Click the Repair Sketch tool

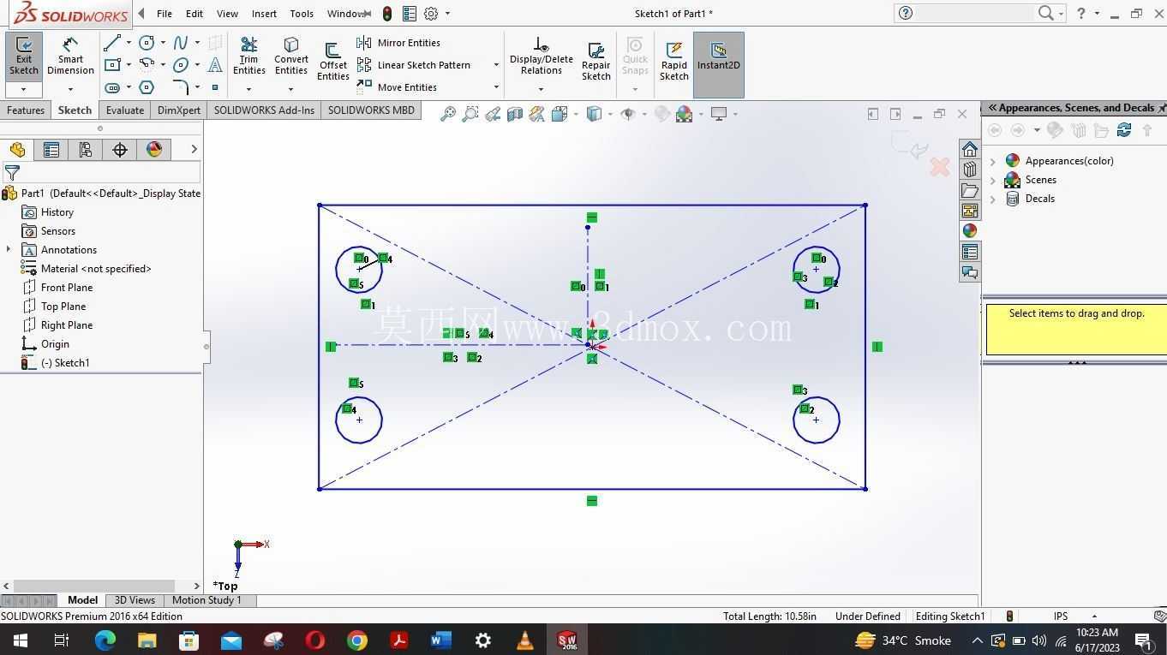596,62
